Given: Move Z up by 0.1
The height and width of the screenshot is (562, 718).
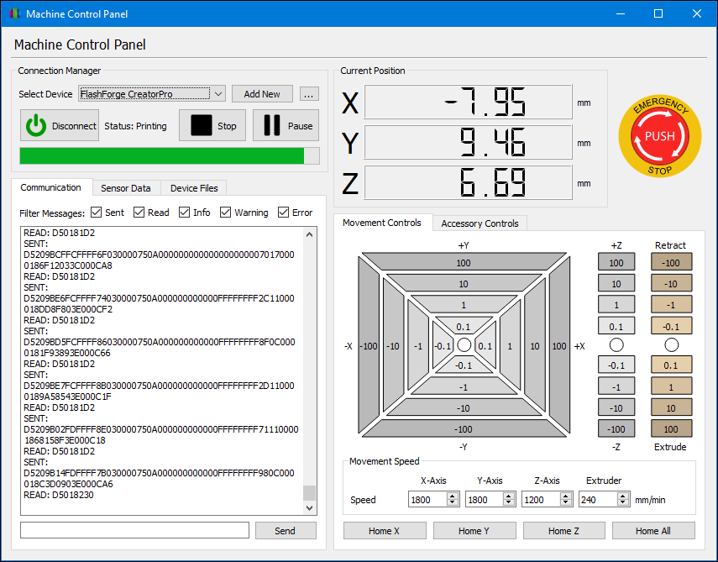Looking at the screenshot, I should tap(616, 327).
